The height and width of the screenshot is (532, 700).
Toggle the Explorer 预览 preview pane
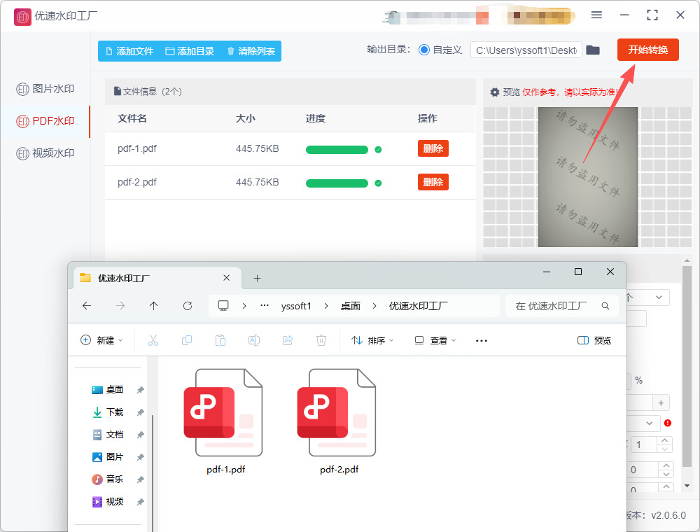tap(594, 340)
